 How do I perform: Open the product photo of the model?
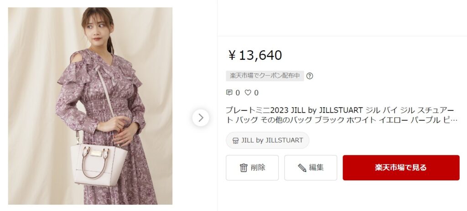pos(90,106)
